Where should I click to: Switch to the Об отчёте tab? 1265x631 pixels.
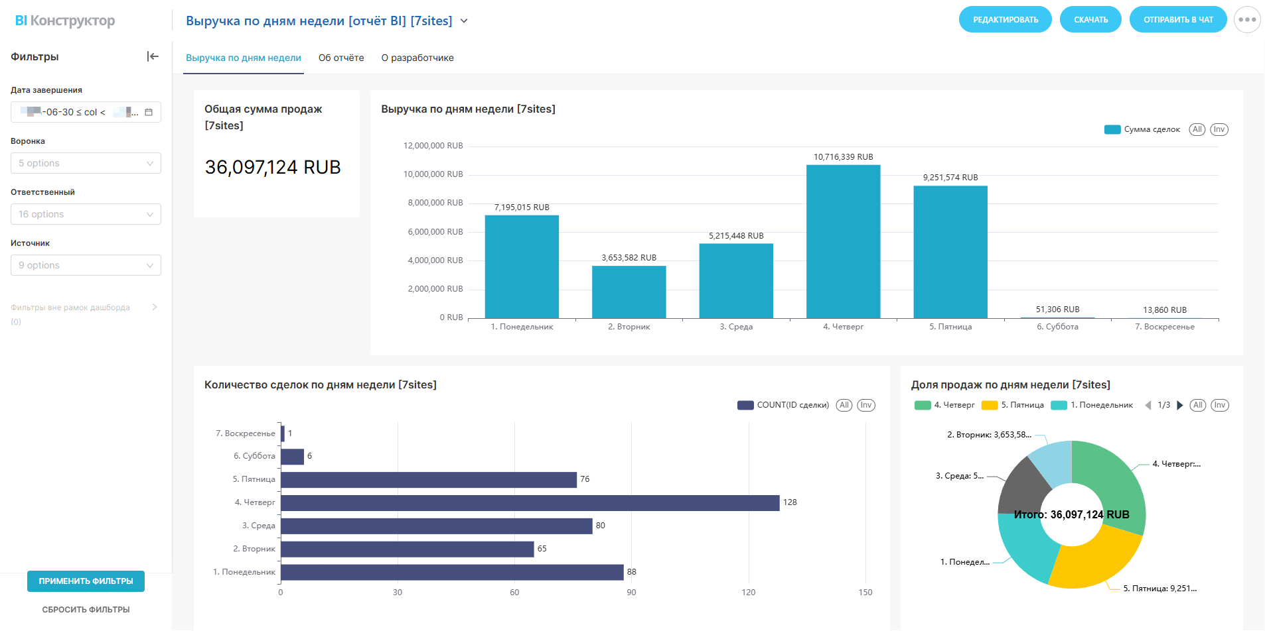click(341, 58)
